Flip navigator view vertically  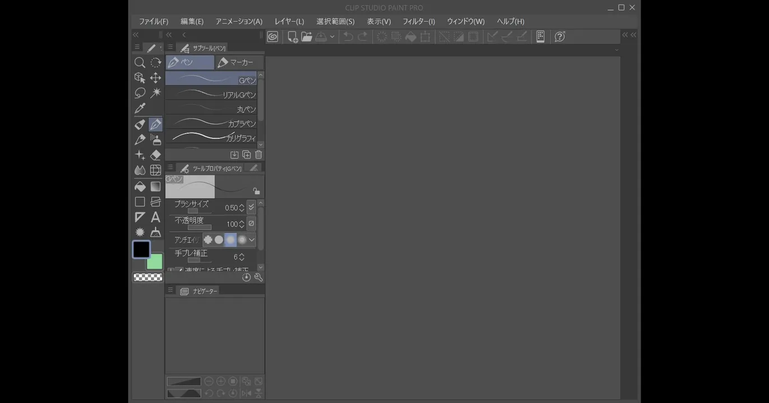coord(258,393)
